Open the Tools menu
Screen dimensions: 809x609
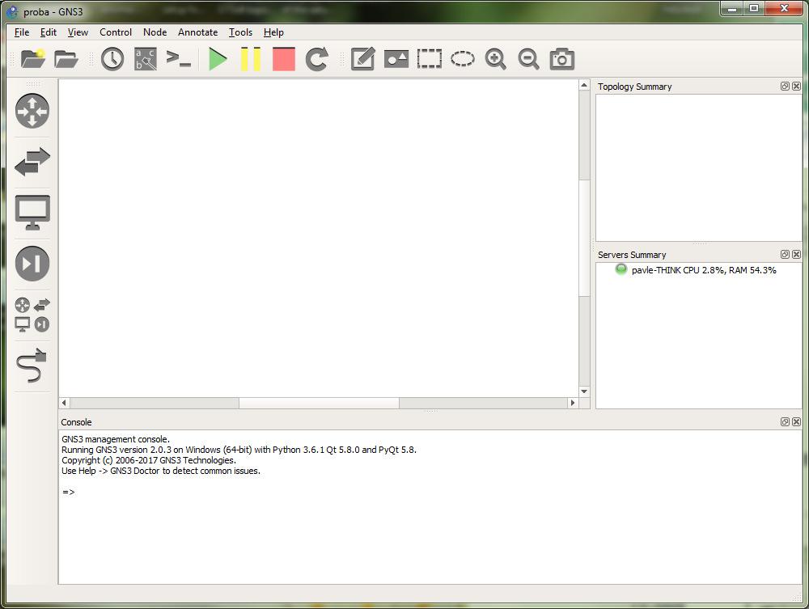[x=240, y=32]
